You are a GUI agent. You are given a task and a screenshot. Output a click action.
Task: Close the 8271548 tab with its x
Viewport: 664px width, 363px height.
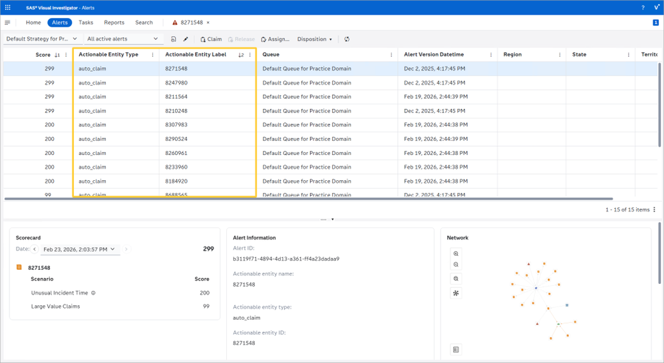click(x=208, y=23)
